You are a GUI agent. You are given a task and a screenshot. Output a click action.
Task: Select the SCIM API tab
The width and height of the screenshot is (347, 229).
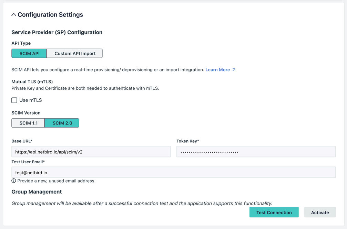(29, 53)
